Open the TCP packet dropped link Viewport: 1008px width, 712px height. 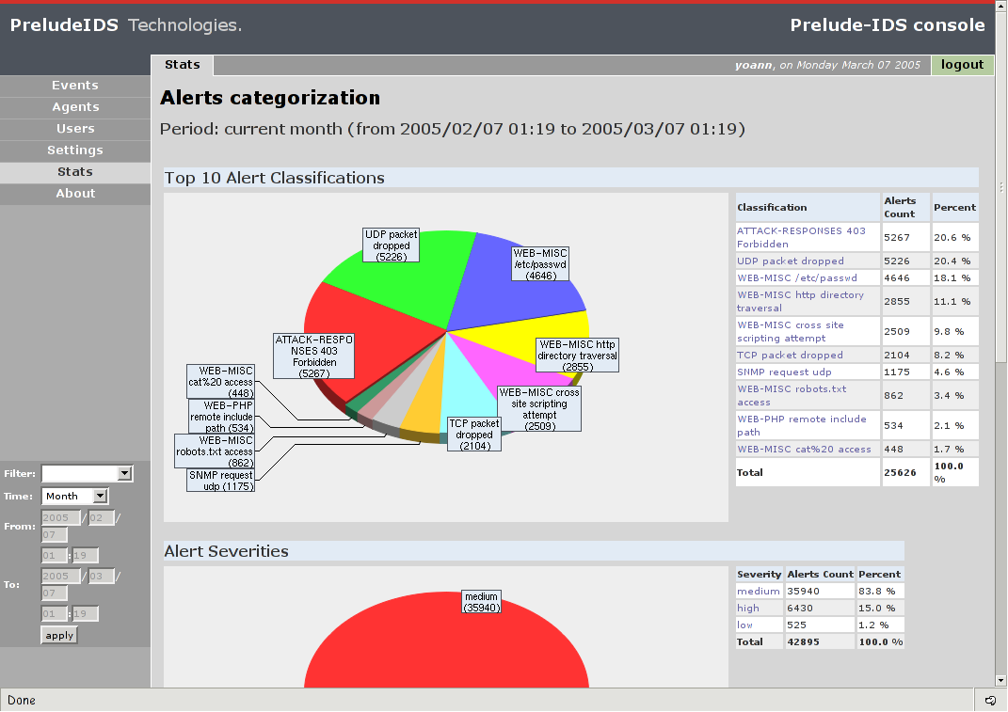790,356
